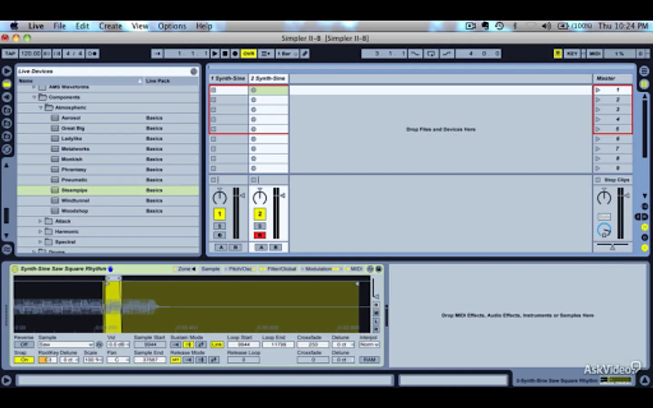The image size is (653, 408).
Task: Open the Sample Saw dropdown
Action: pos(66,345)
